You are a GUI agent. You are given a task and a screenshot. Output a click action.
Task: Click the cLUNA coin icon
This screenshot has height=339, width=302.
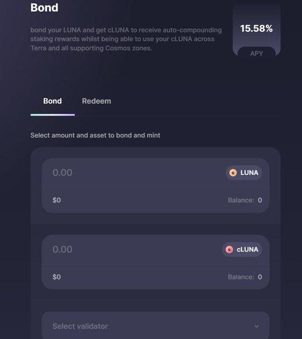tap(229, 249)
